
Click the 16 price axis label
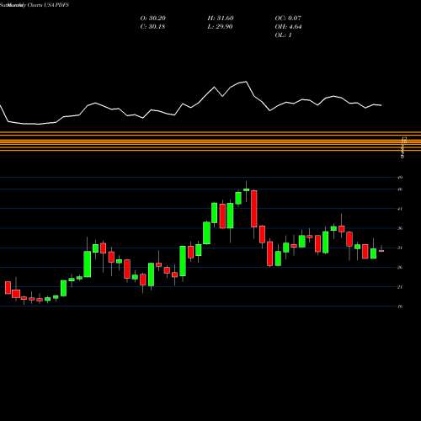point(400,306)
